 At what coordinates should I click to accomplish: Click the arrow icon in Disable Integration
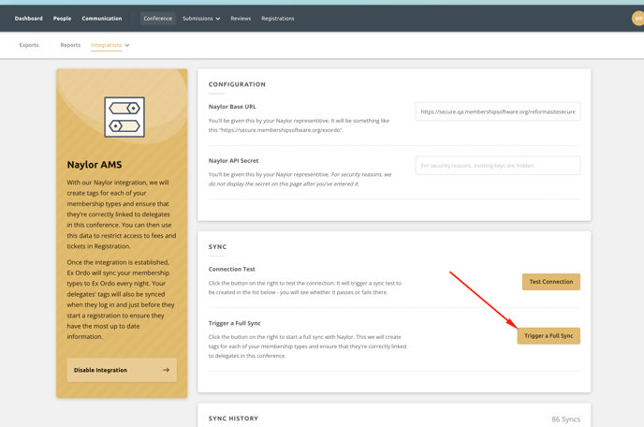(x=166, y=370)
